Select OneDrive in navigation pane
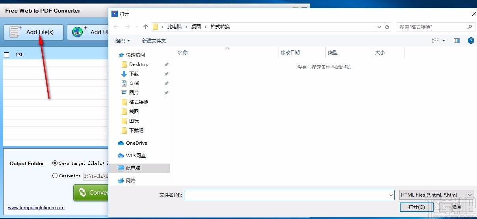477x219 pixels. pos(137,143)
